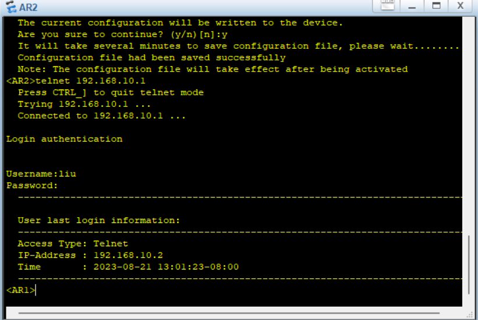Close the AR2 terminal window
This screenshot has width=478, height=320.
(x=460, y=6)
